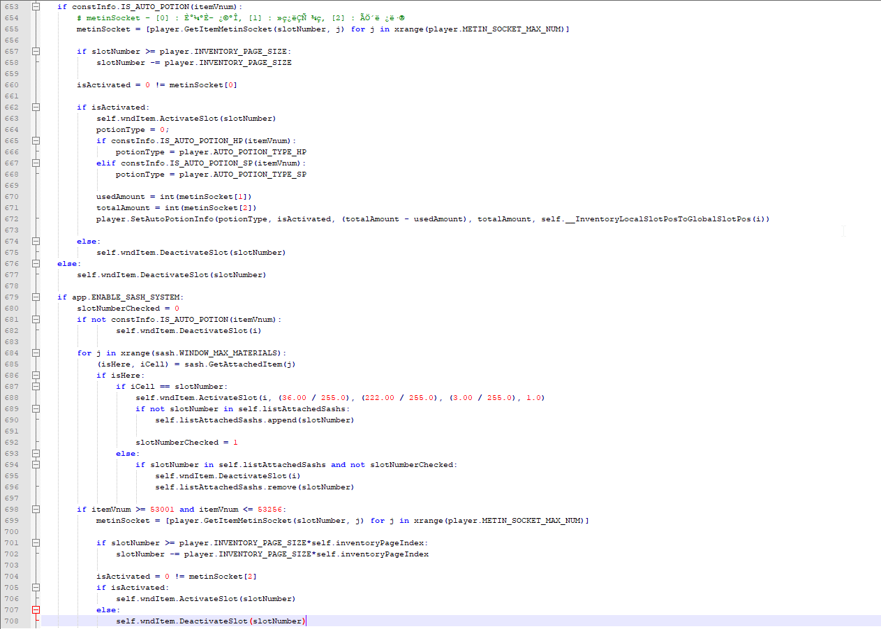Click the ActivateSlot line with RGB values

[x=340, y=398]
